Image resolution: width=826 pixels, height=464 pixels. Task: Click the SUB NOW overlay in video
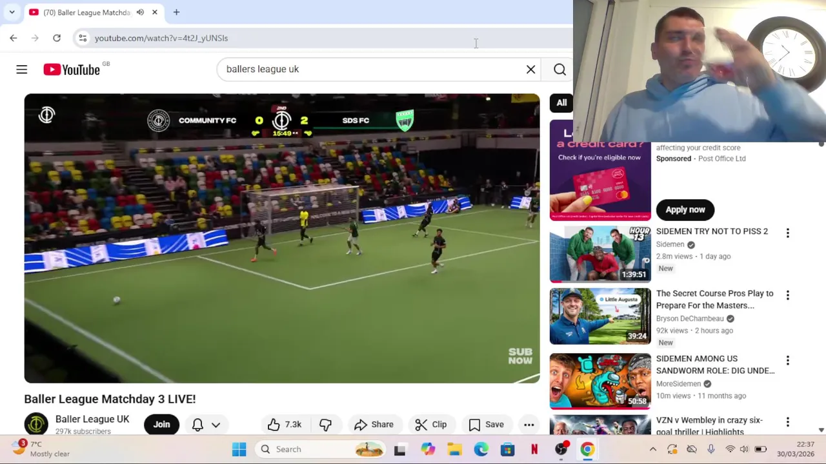tap(520, 356)
